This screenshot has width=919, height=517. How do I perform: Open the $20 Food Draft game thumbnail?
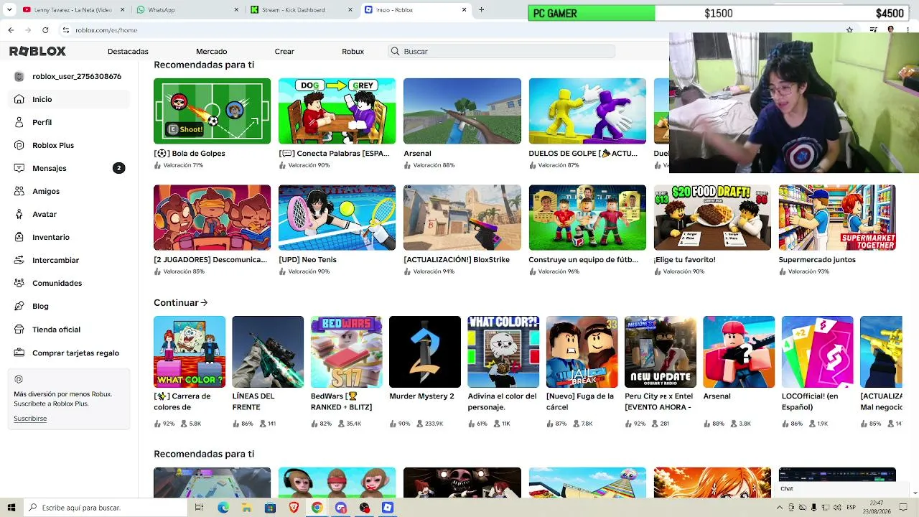(x=712, y=218)
